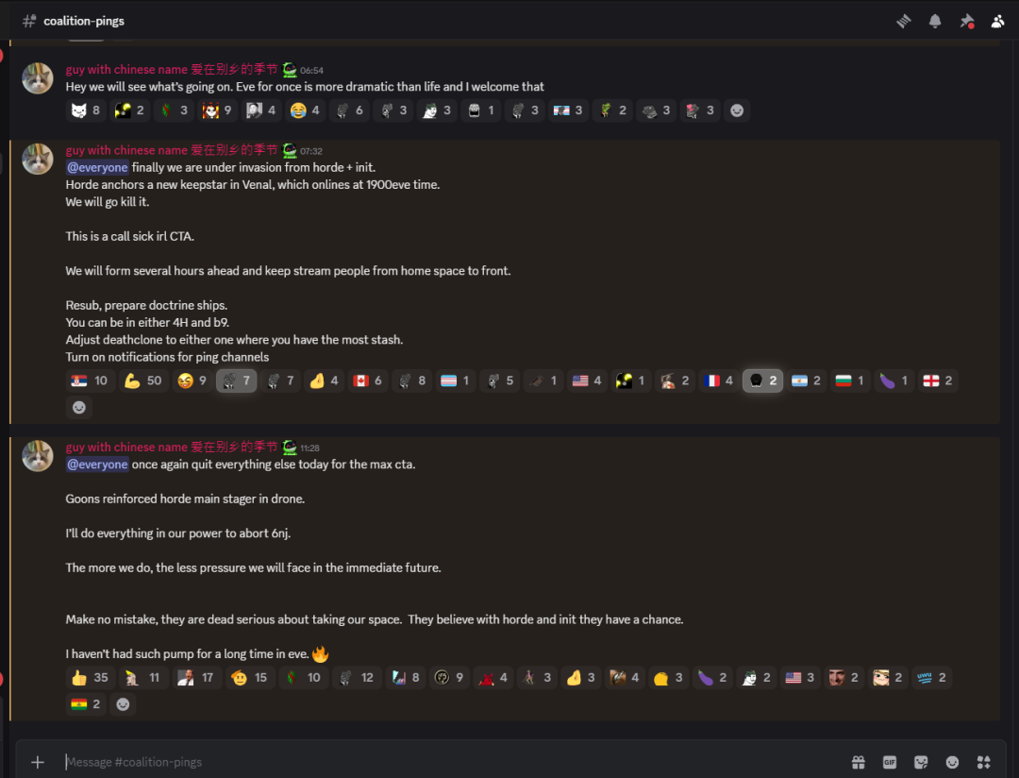Click the plus attachment button

[38, 762]
